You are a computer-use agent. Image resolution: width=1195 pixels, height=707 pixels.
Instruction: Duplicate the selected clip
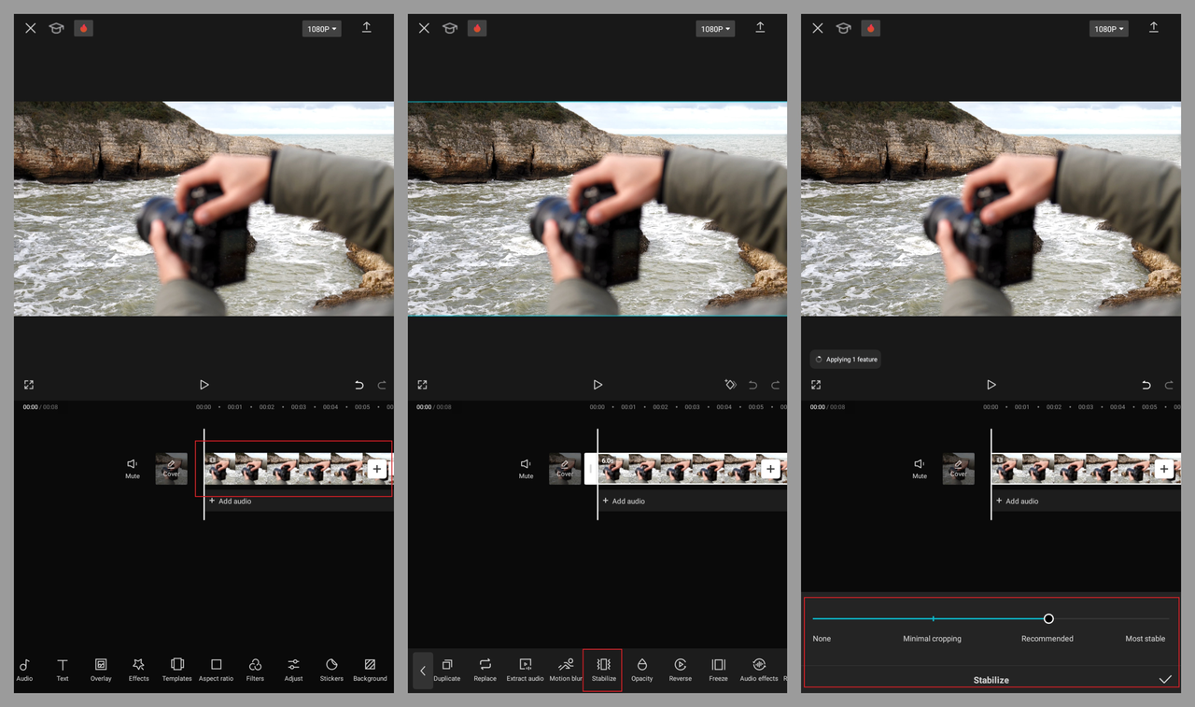(x=446, y=669)
